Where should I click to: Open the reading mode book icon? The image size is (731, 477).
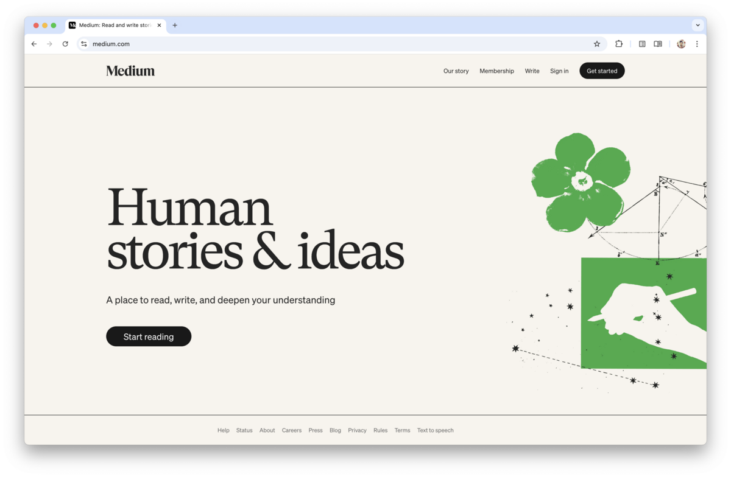pos(658,44)
